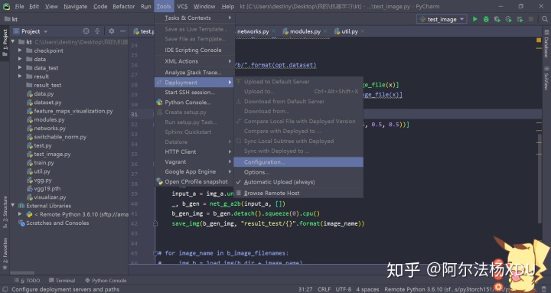Open Project panel settings gear

pyautogui.click(x=112, y=31)
